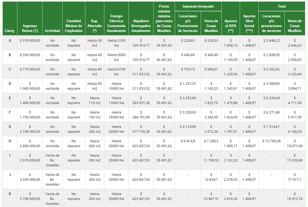This screenshot has width=308, height=207.
Task: Click the "Impuesto Integrado" group header
Action: pos(199,6)
